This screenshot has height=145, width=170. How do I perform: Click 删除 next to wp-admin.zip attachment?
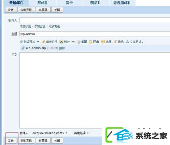click(x=62, y=48)
